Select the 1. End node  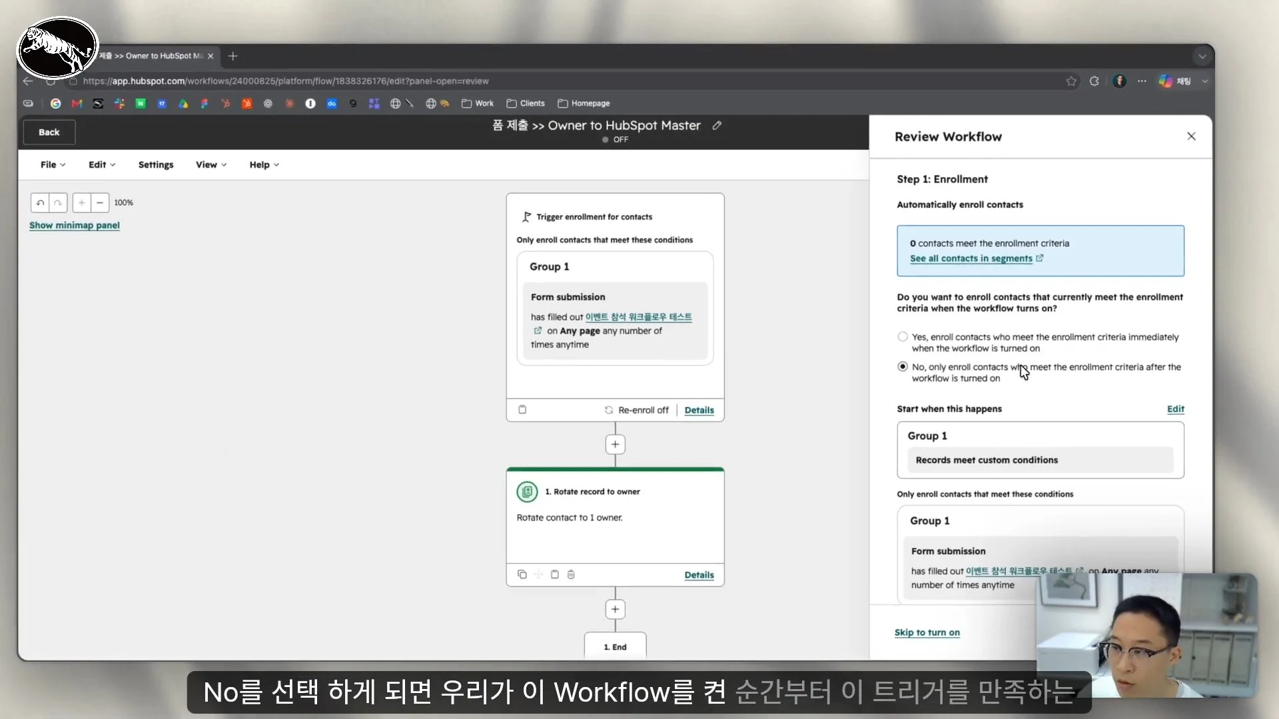pyautogui.click(x=615, y=646)
